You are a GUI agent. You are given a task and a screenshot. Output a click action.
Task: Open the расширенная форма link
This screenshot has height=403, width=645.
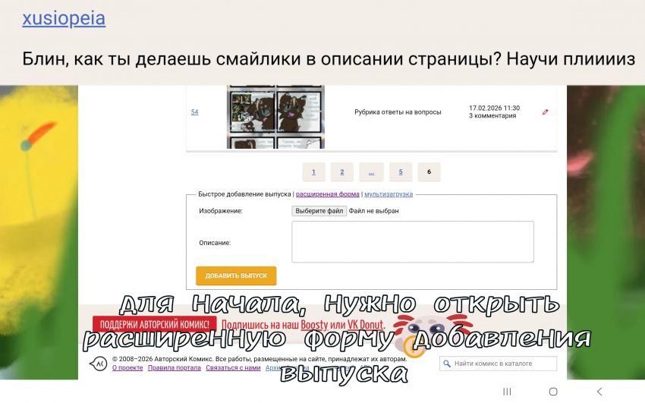pyautogui.click(x=328, y=194)
